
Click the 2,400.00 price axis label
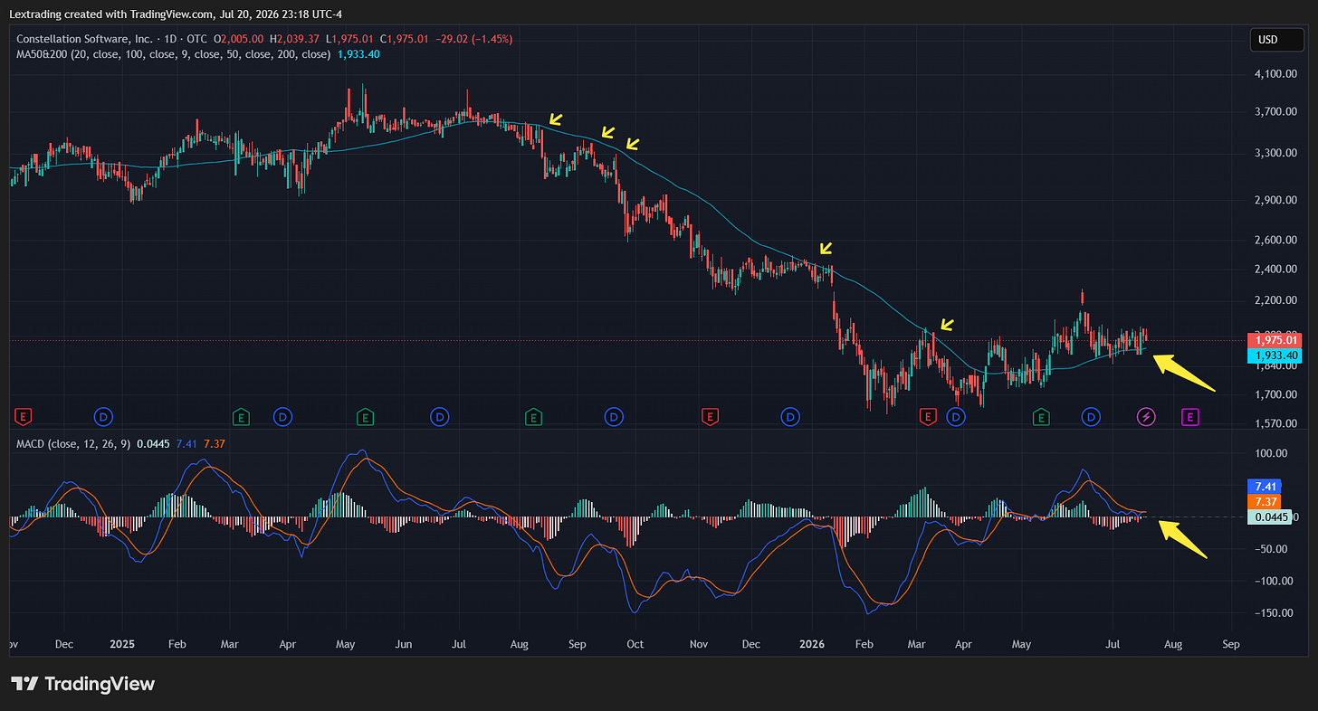(x=1276, y=269)
